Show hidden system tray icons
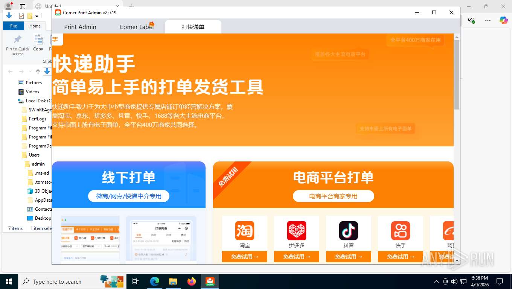This screenshot has height=289, width=512. pos(436,281)
